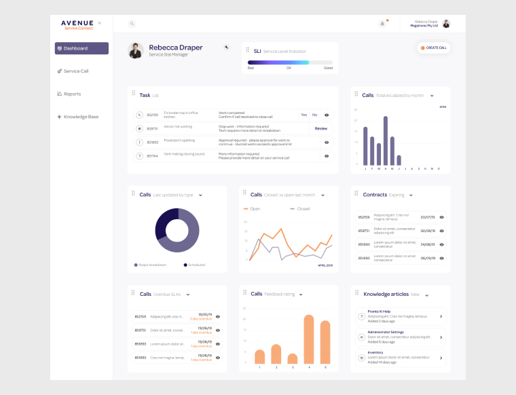Click the Pronto Xi Help article icon
Screen dimensions: 516x395
point(361,316)
